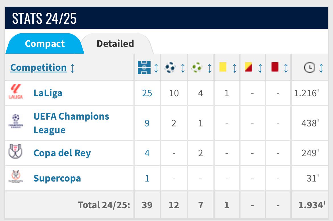Screen dimensions: 333x221
Task: Open LaLiga's 25 appearances link
Action: point(147,93)
